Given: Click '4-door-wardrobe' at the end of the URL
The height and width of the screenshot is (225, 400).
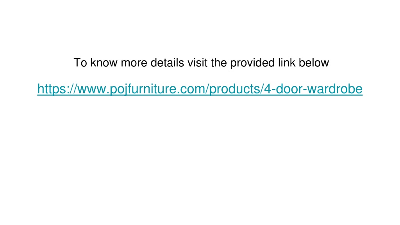Looking at the screenshot, I should (x=313, y=89).
